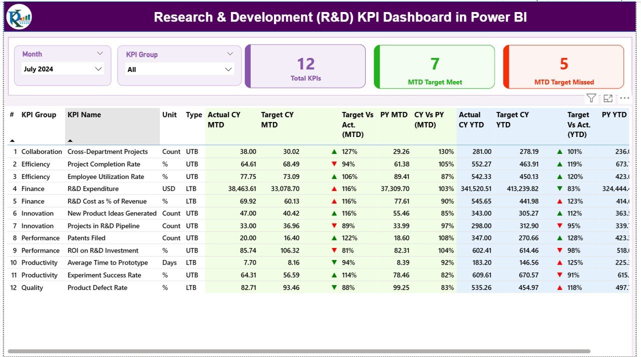The height and width of the screenshot is (357, 641).
Task: Open the filter icon on the KPI table
Action: [591, 98]
